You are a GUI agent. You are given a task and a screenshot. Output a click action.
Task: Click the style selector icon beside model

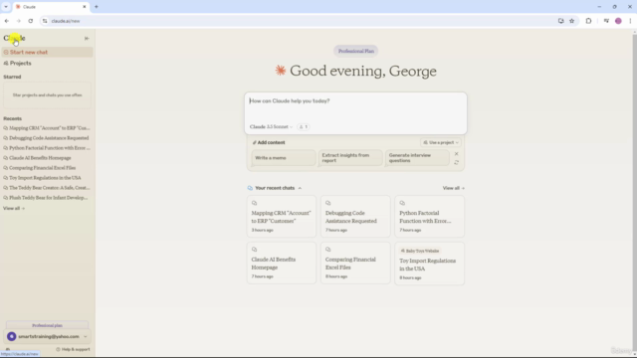coord(304,127)
